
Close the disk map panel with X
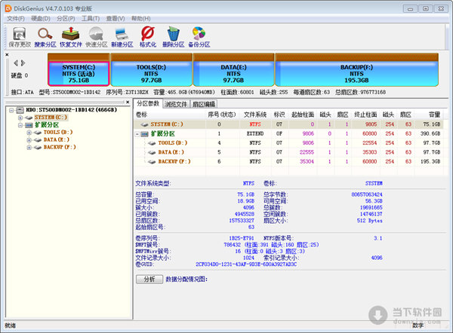click(7, 54)
